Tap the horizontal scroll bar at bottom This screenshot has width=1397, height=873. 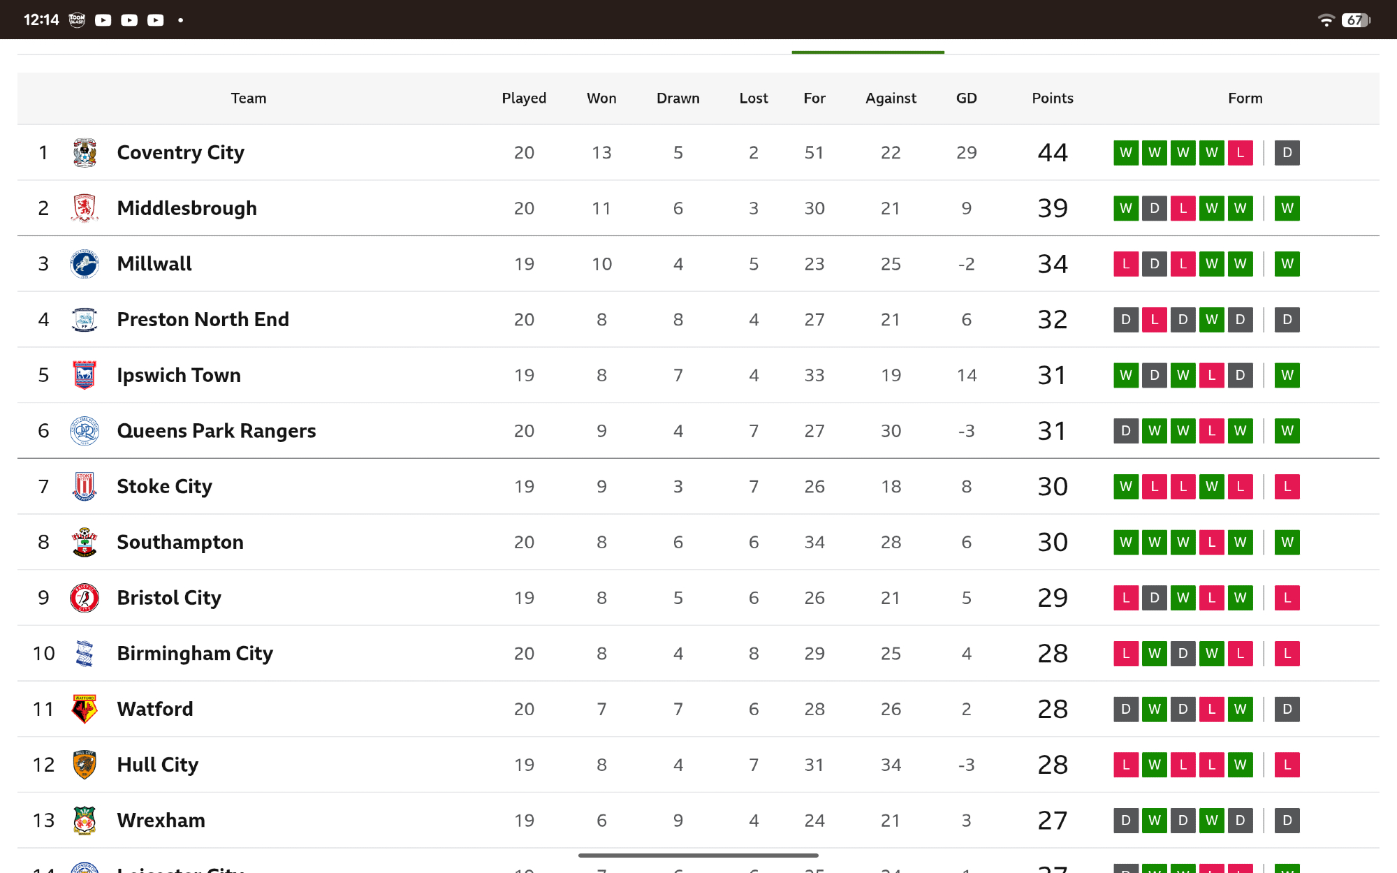698,855
